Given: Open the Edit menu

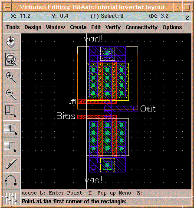Looking at the screenshot, I should [x=96, y=27].
